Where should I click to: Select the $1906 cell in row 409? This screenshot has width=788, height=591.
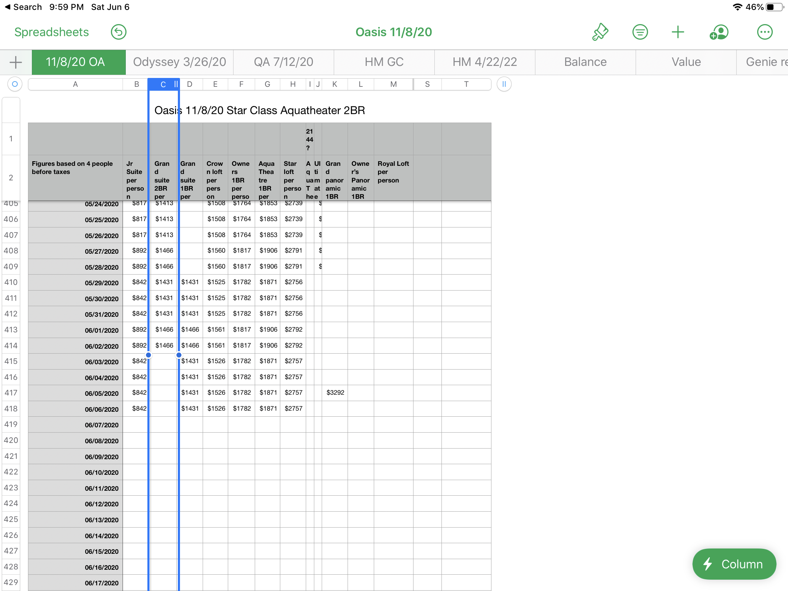[268, 266]
